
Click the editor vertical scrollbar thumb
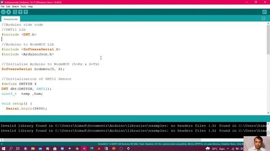[x=268, y=39]
